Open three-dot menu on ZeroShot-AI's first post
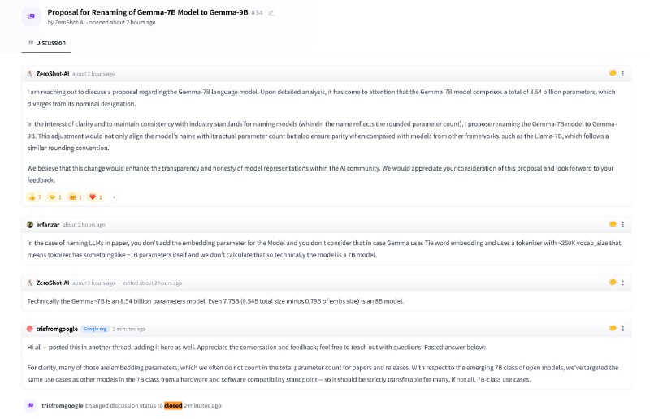The height and width of the screenshot is (419, 650). pos(623,74)
